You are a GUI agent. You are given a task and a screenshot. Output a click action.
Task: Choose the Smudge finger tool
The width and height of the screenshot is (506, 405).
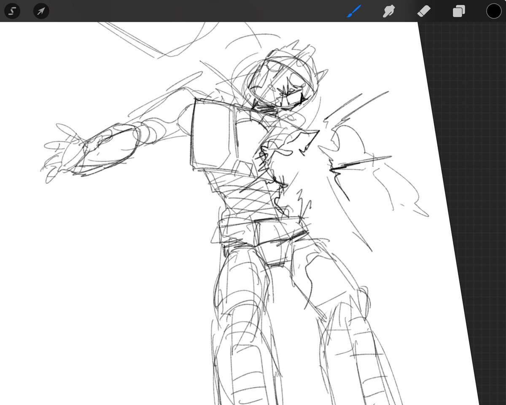(x=388, y=11)
